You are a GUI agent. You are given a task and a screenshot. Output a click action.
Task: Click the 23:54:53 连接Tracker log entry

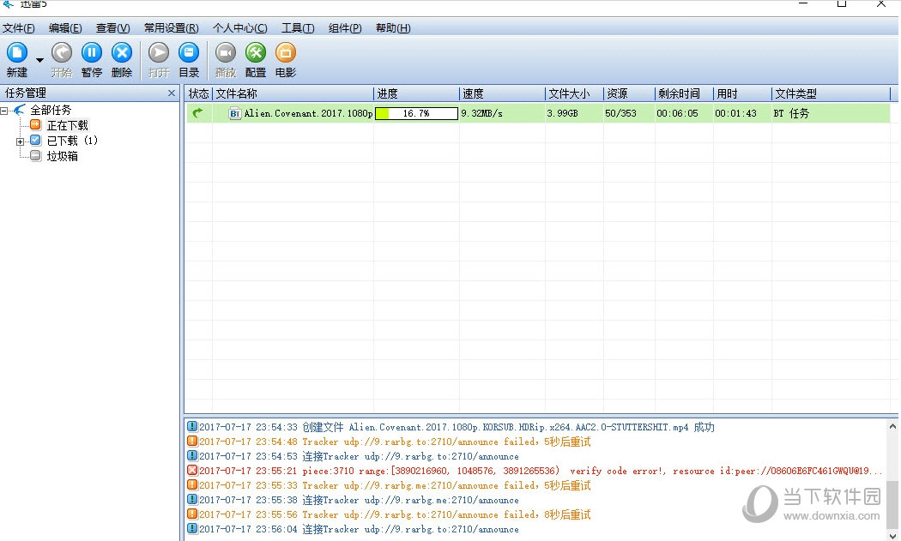coord(359,457)
